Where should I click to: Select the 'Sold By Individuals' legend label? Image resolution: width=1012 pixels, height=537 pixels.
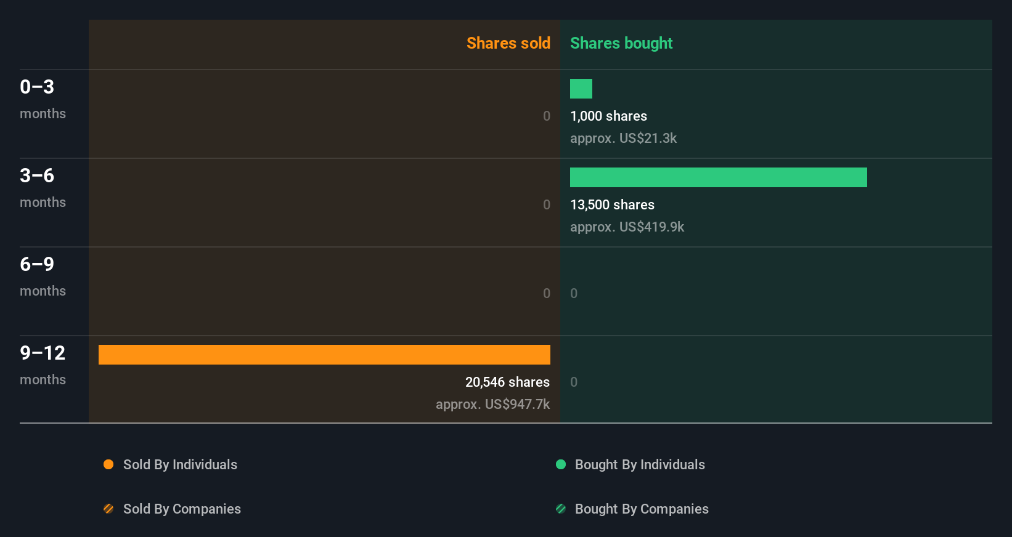pyautogui.click(x=180, y=464)
